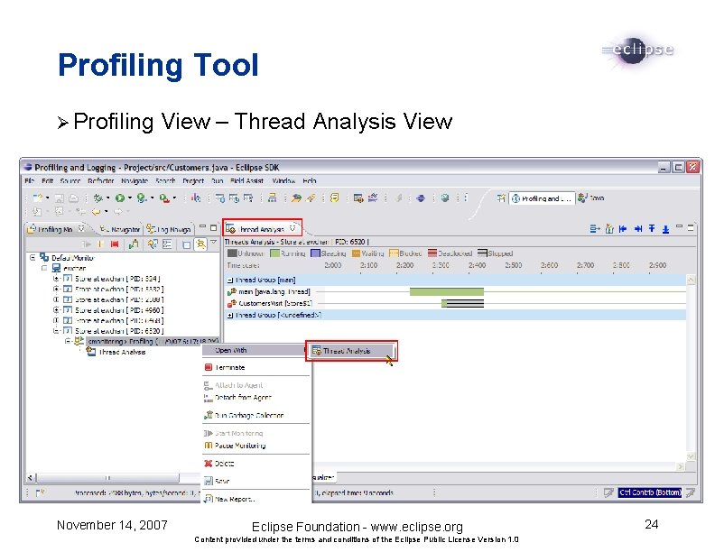Click the New wizard toolbar icon
Screen dimensions: 715x552
pos(38,198)
